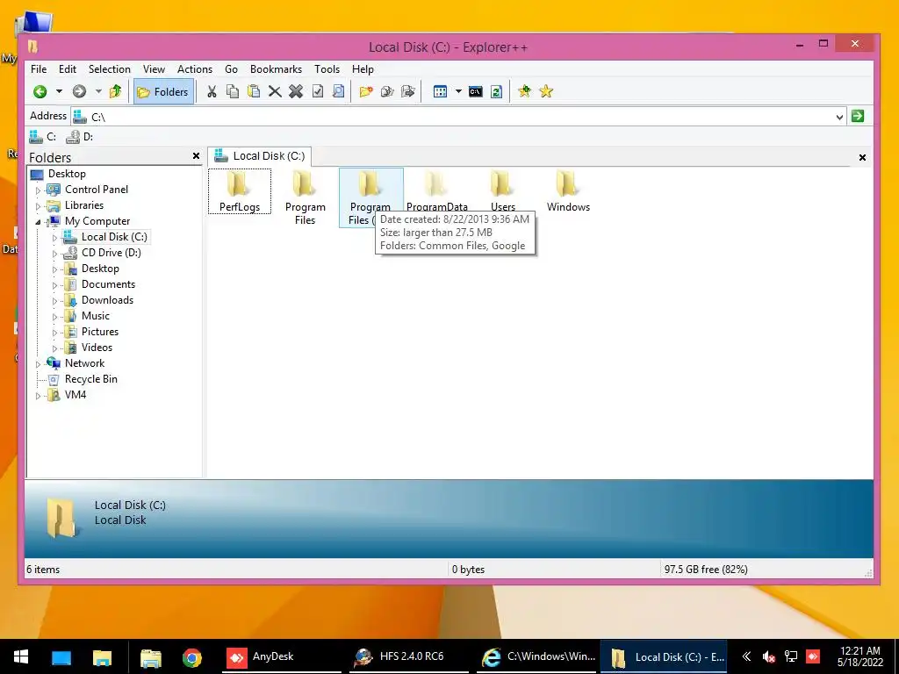Screen dimensions: 899x674
Task: Toggle the Folders pane button
Action: 162,91
